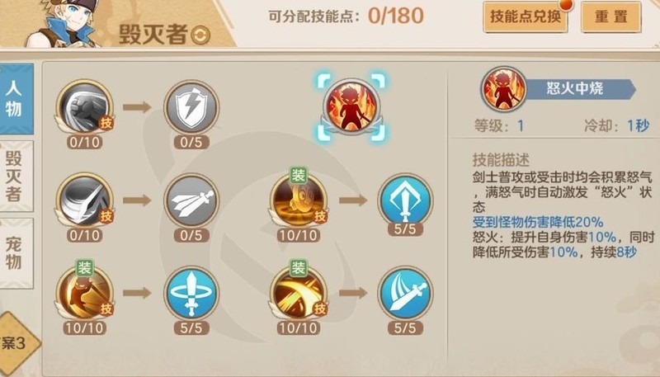Select the blue downward sword passive skill

405,200
